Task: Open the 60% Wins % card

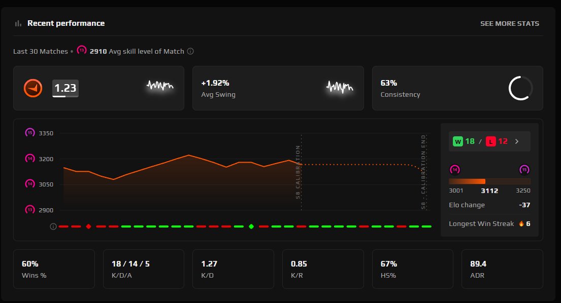Action: click(x=54, y=269)
